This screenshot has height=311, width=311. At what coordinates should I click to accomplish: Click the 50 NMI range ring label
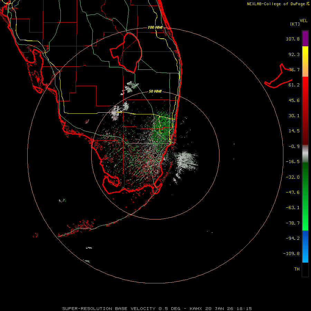155,92
